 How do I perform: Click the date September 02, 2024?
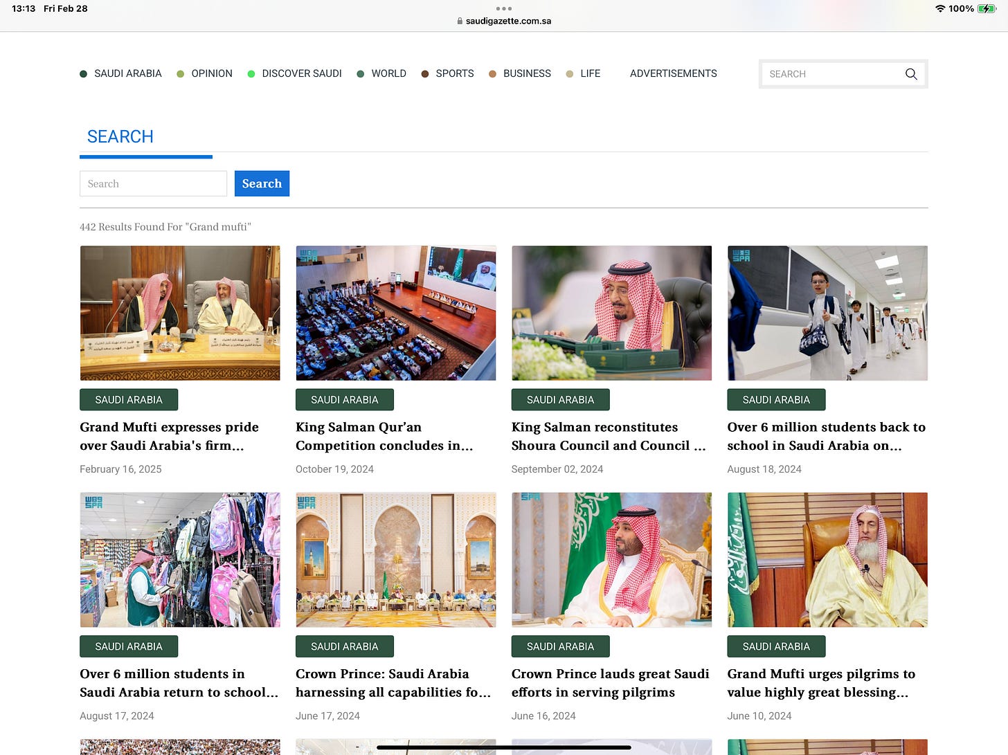(557, 469)
